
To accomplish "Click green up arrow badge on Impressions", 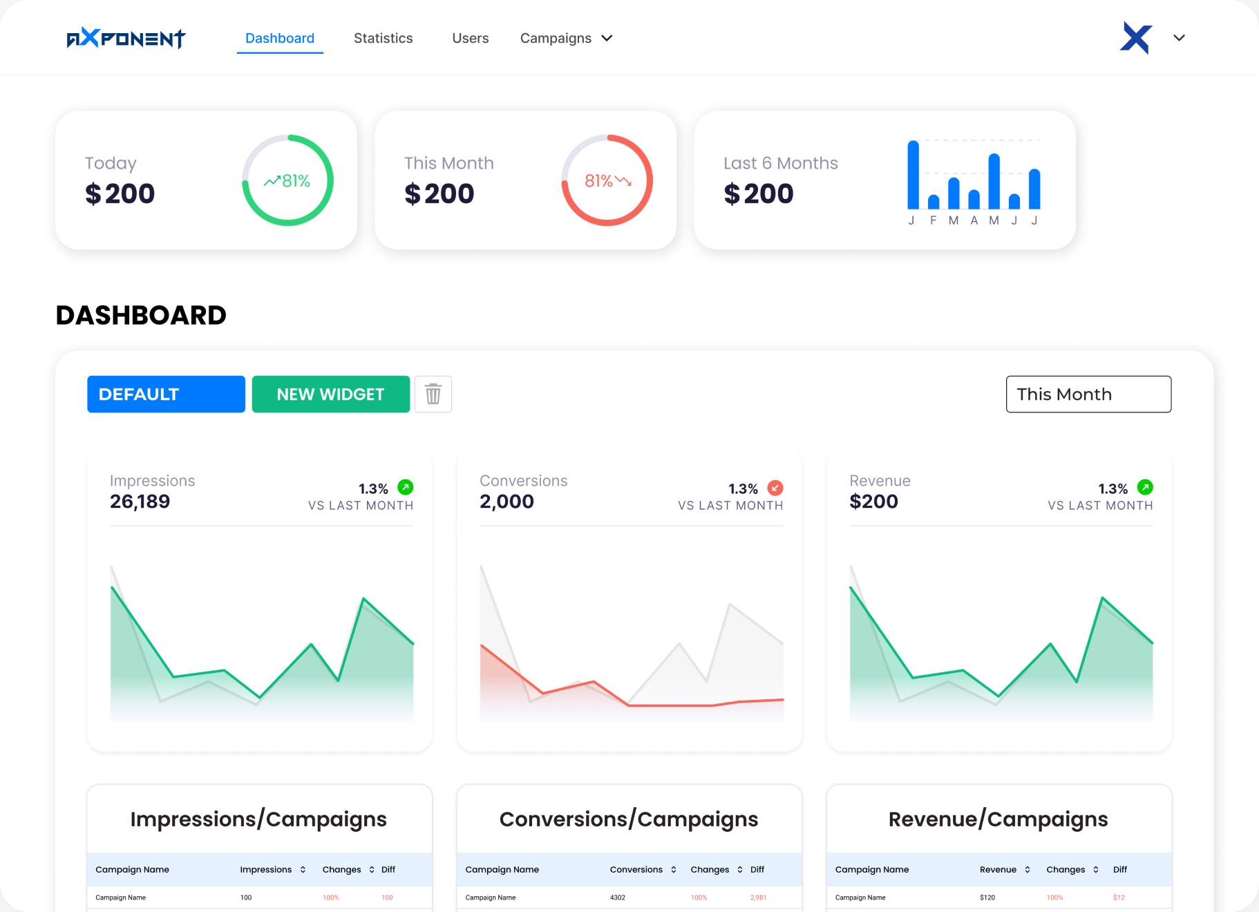I will point(406,488).
